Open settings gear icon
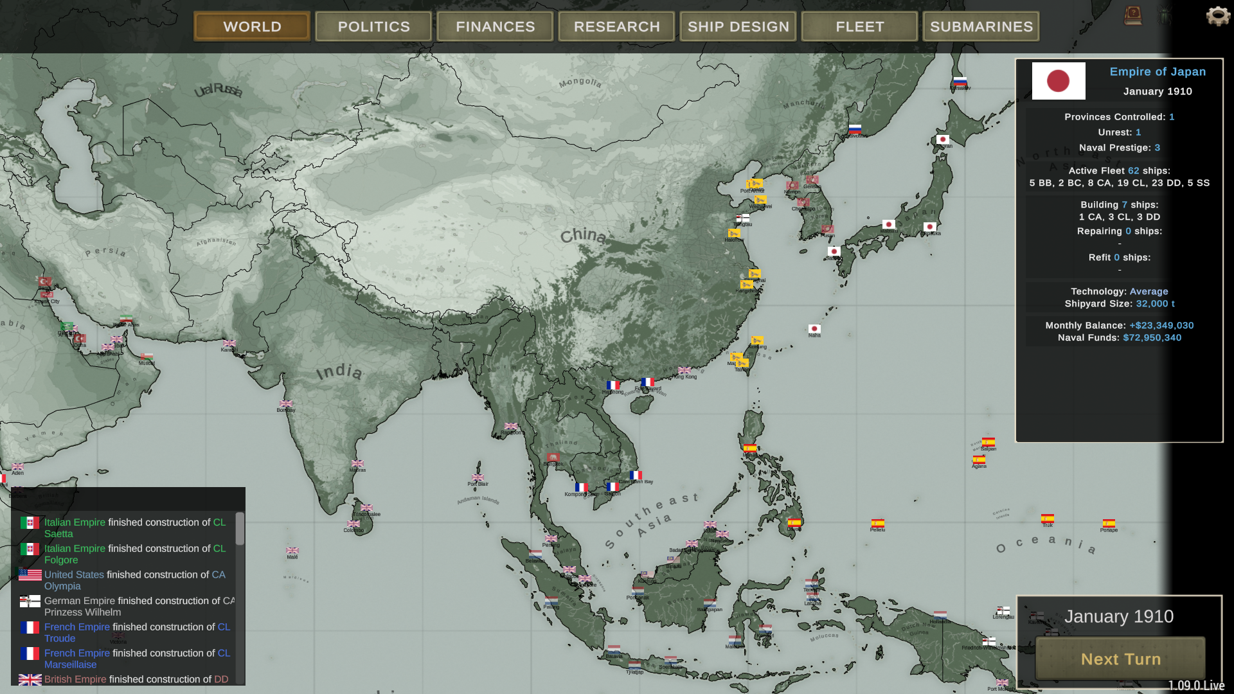The width and height of the screenshot is (1234, 694). tap(1217, 16)
